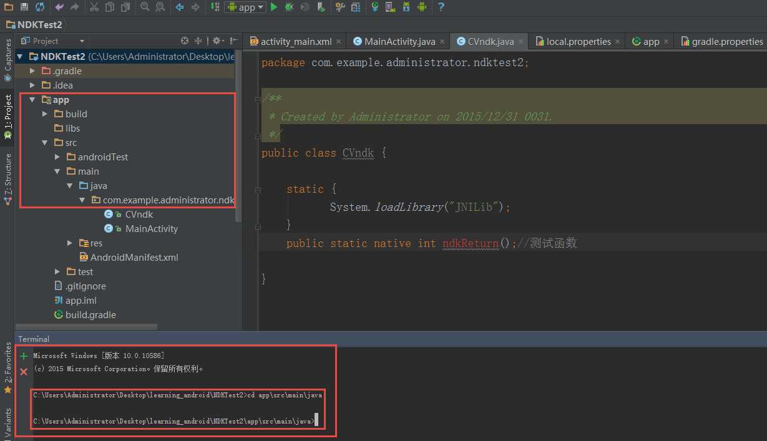Close the CVndk.java tab
767x441 pixels.
[521, 42]
